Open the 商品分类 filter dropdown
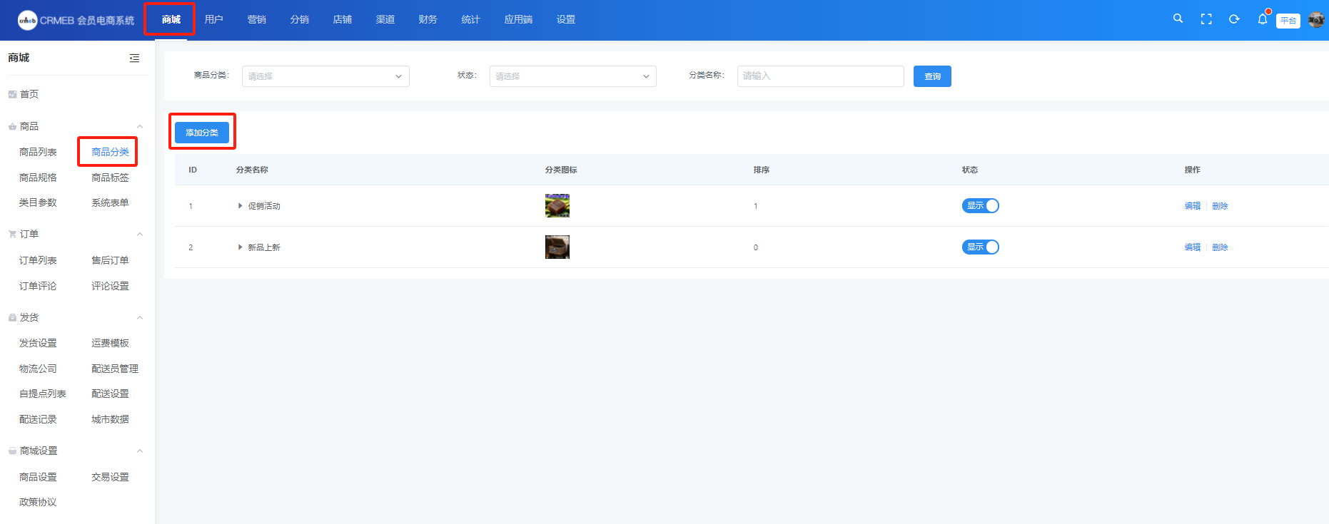Viewport: 1329px width, 524px height. [325, 76]
